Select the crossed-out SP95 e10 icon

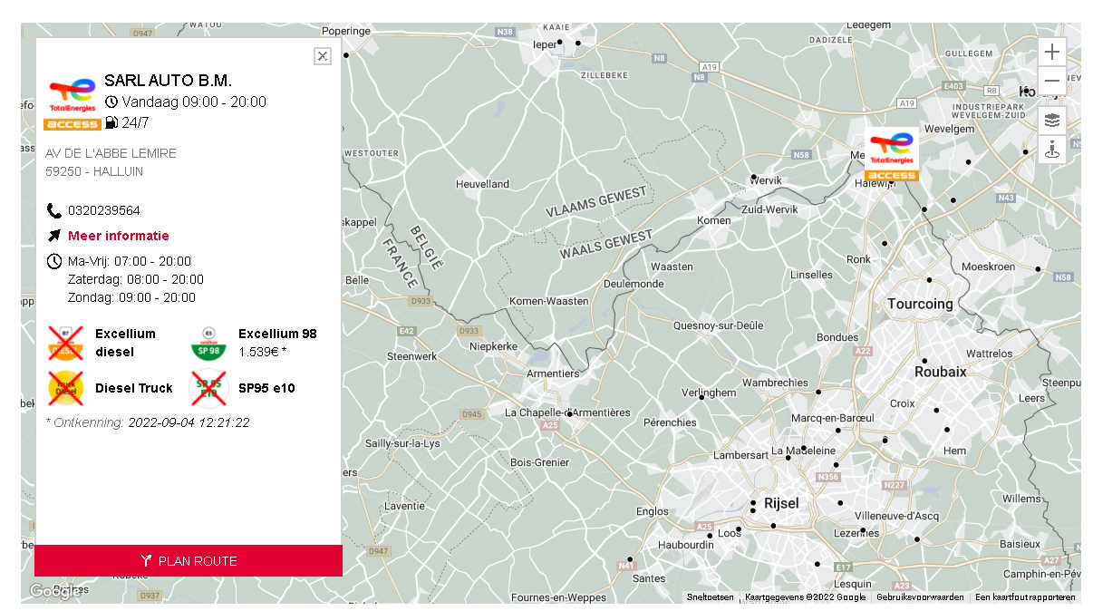[208, 388]
